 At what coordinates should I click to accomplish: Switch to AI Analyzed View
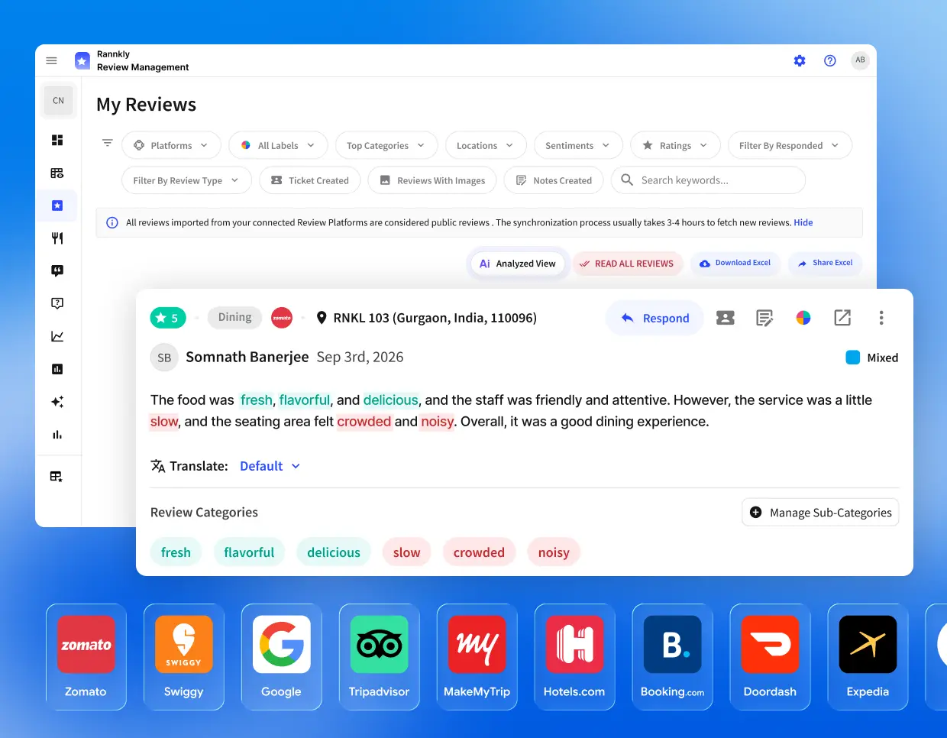518,264
